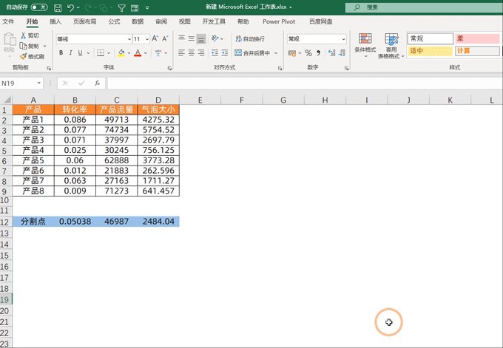Click the increase font size icon
The image size is (503, 348).
point(156,38)
